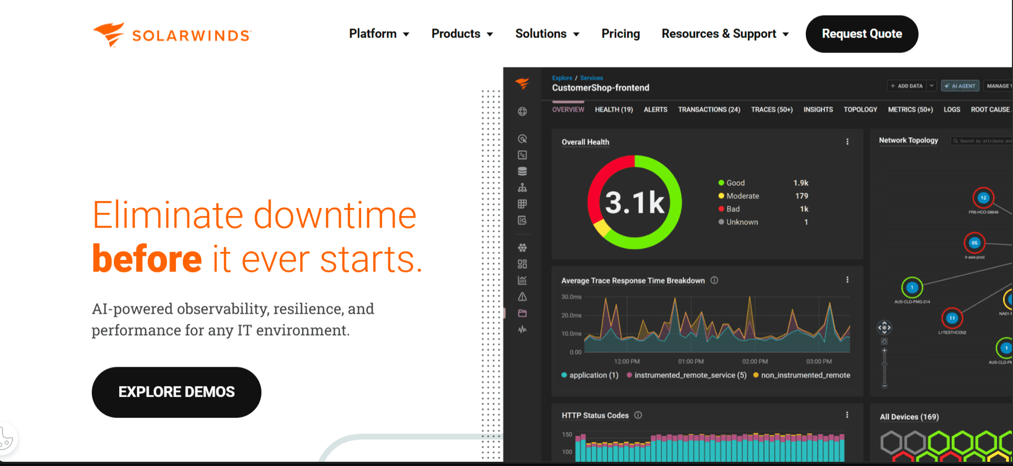Switch to the Health (19) tab
1013x466 pixels.
pos(614,109)
